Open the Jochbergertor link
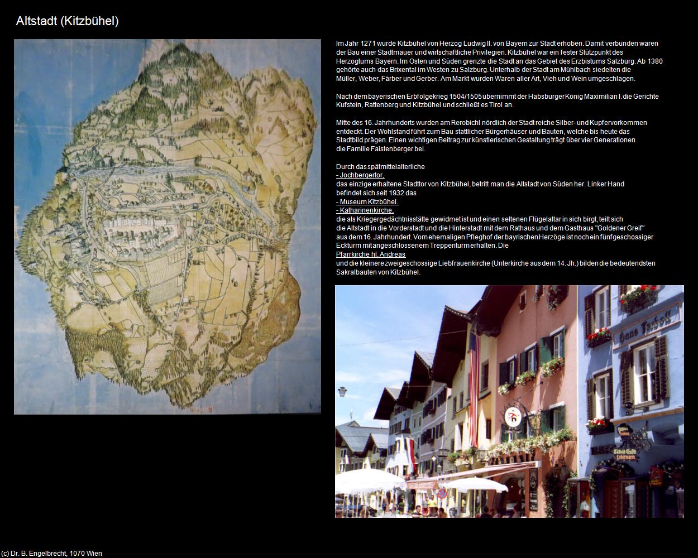The width and height of the screenshot is (698, 558). click(360, 175)
